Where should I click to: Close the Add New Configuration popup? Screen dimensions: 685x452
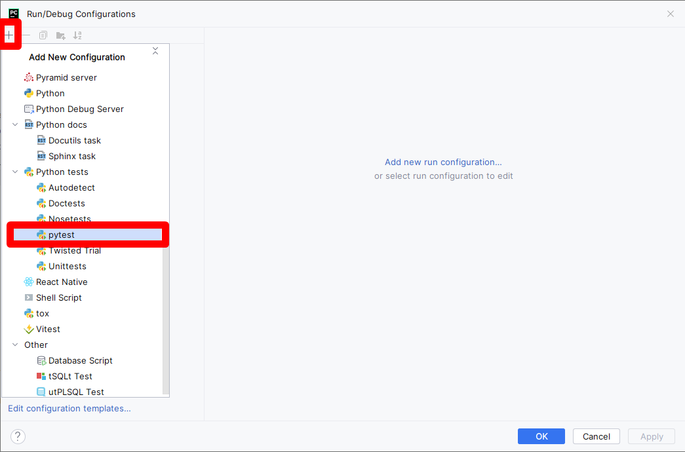click(x=155, y=51)
